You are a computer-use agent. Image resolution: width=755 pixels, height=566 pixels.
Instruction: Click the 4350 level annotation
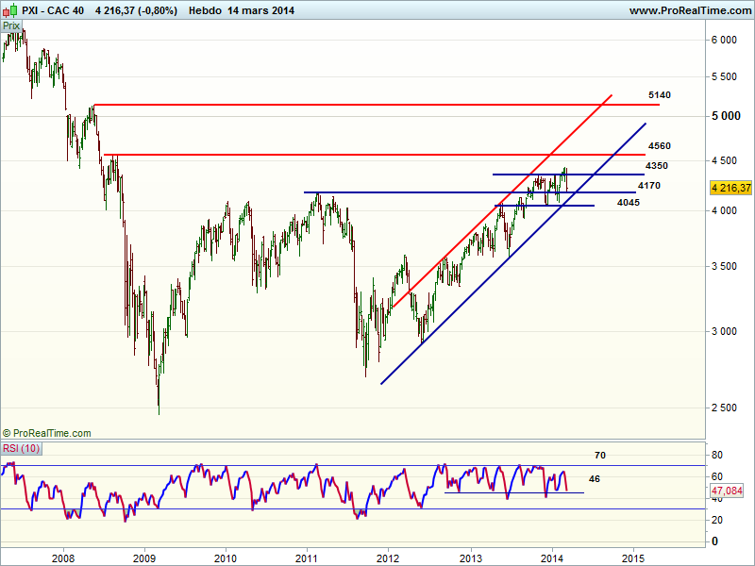[657, 166]
